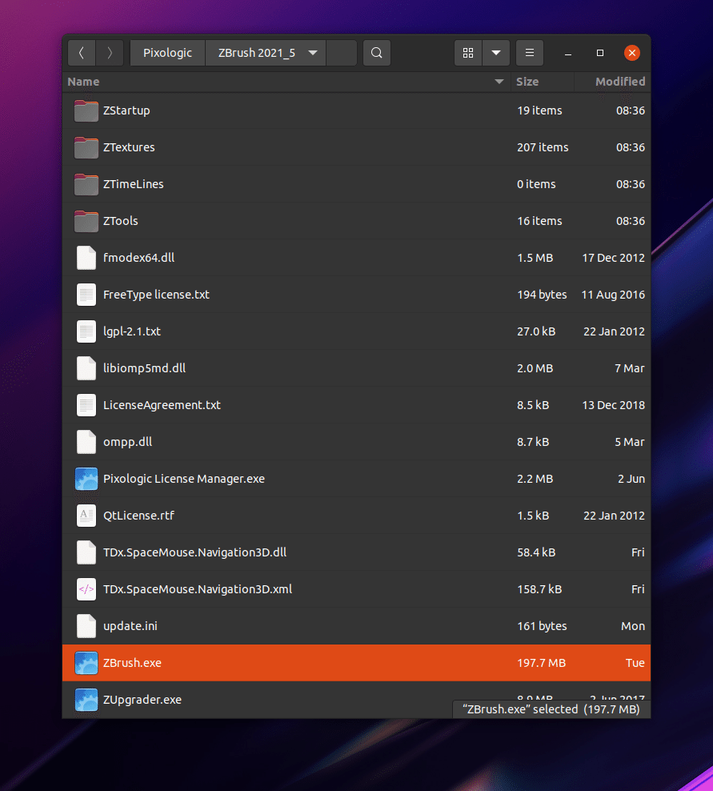Click the TDx.SpaceMouse.Navigation3D.xml name
This screenshot has width=713, height=791.
[198, 589]
